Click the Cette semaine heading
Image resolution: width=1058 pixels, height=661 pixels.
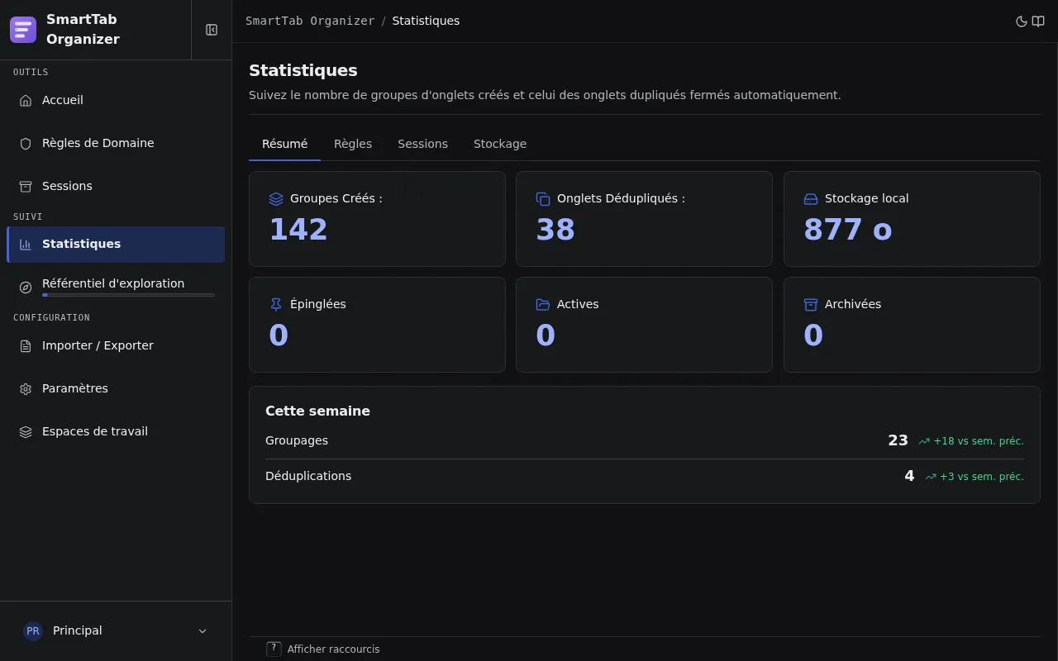point(317,411)
